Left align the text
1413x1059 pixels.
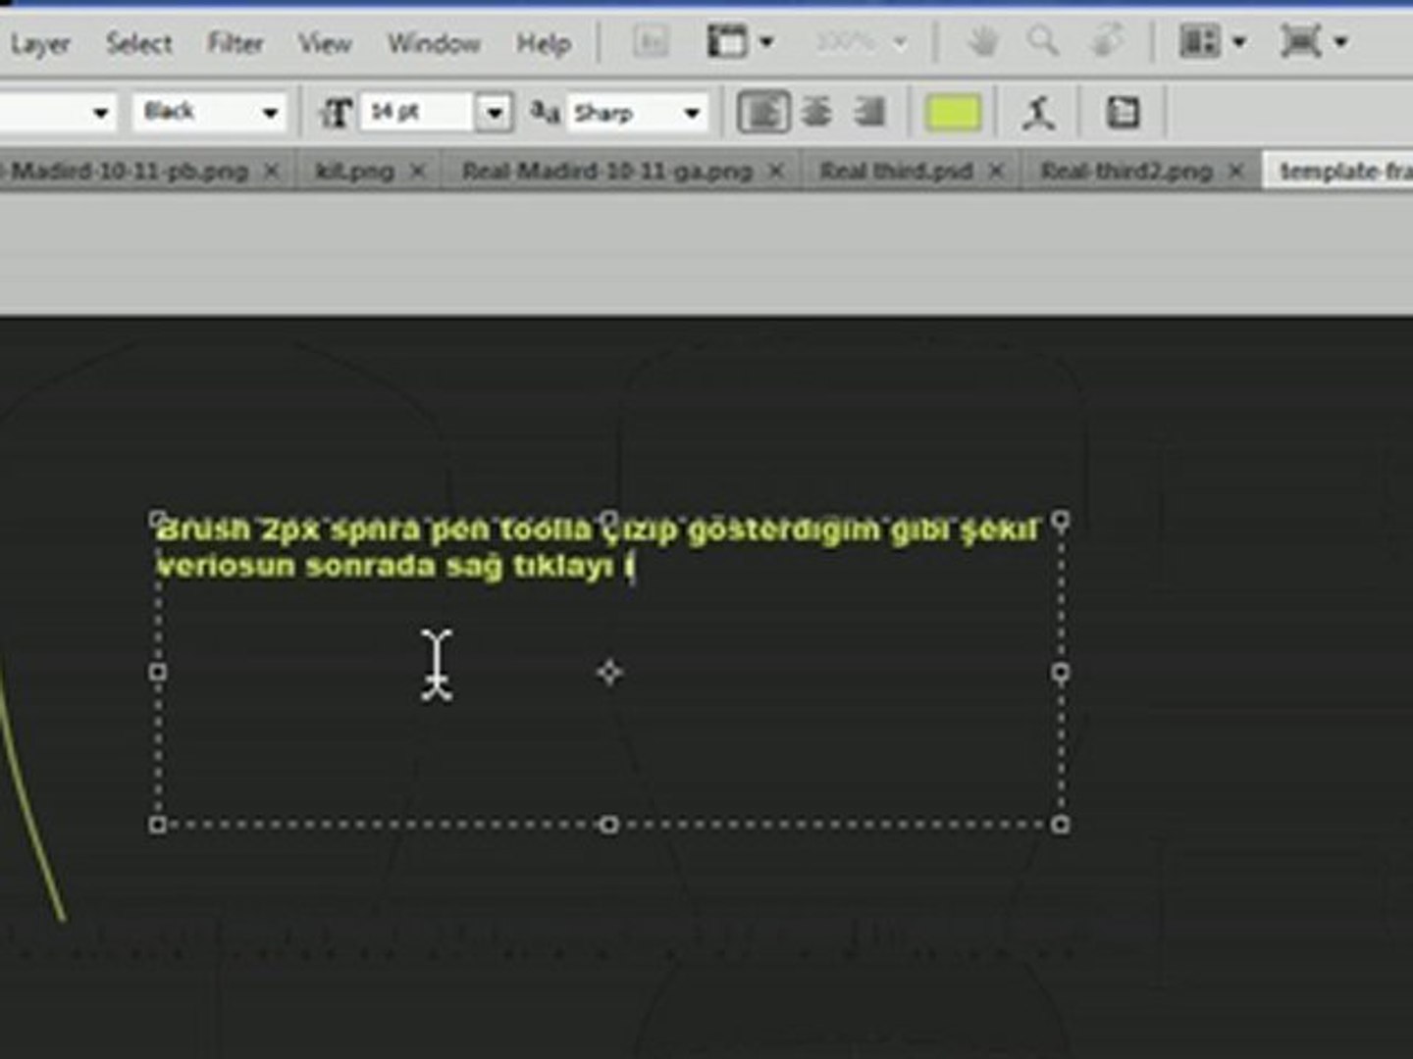tap(763, 113)
